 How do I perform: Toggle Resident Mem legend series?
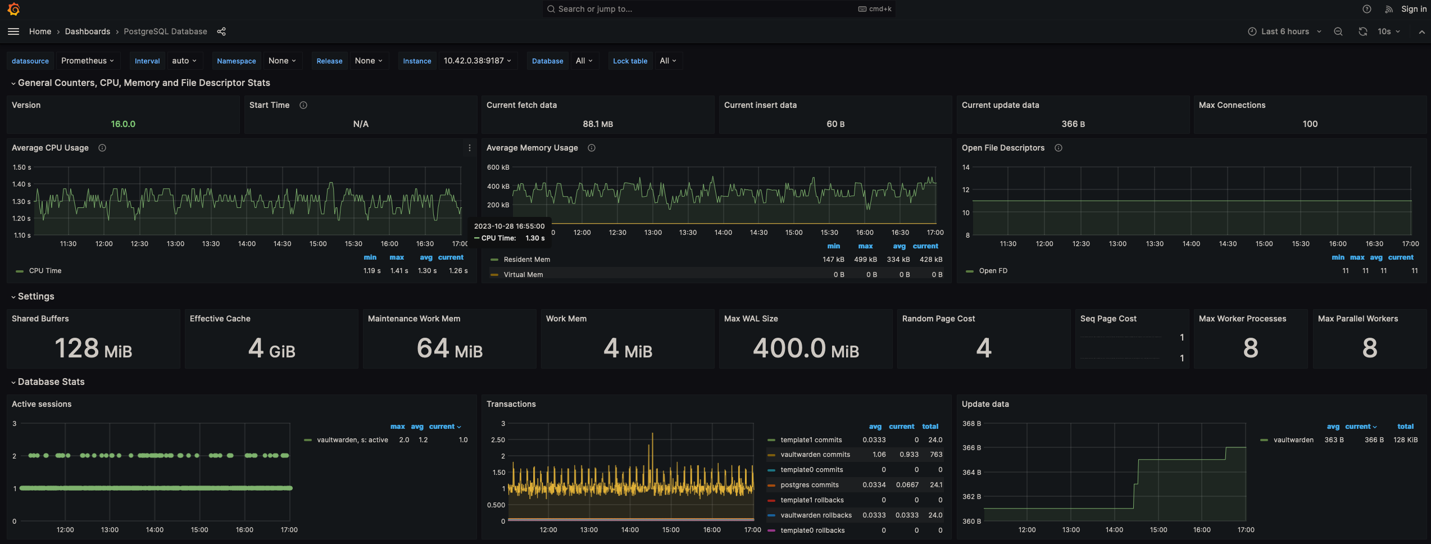click(526, 260)
